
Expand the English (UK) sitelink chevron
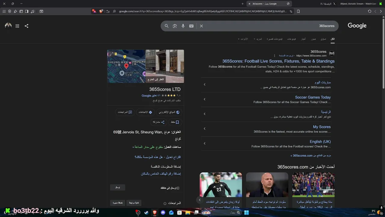[x=205, y=143]
